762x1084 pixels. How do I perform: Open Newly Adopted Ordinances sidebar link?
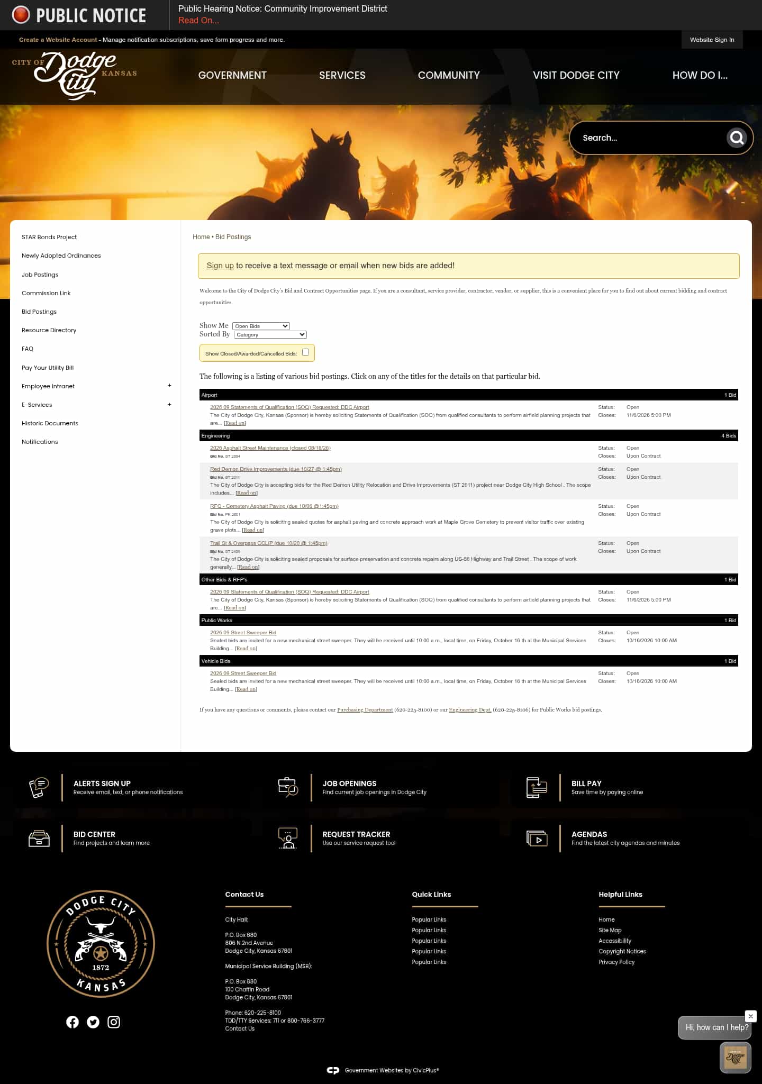click(61, 256)
